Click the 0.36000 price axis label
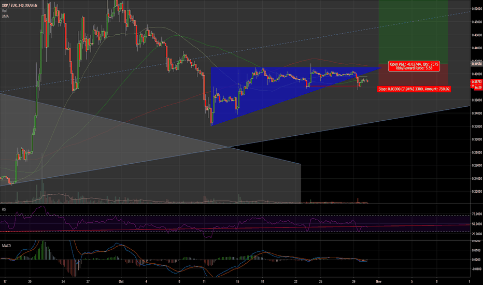This screenshot has width=483, height=285. click(477, 100)
